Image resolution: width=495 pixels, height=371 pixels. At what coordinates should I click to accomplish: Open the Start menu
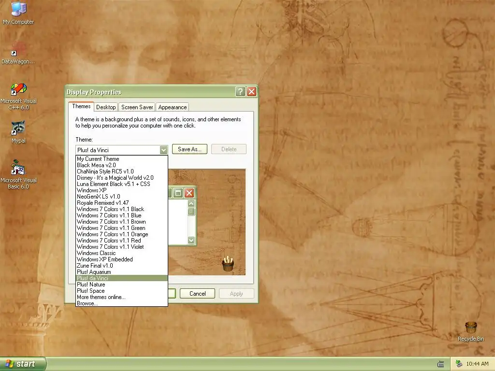[23, 364]
